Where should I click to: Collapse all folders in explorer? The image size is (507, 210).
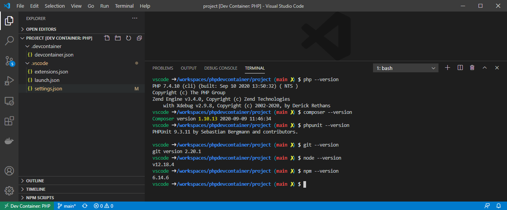(x=139, y=38)
